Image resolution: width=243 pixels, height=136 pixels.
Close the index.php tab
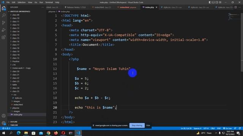click(x=156, y=7)
